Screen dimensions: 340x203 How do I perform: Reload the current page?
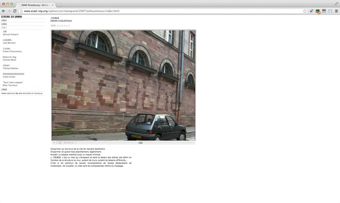(15, 11)
